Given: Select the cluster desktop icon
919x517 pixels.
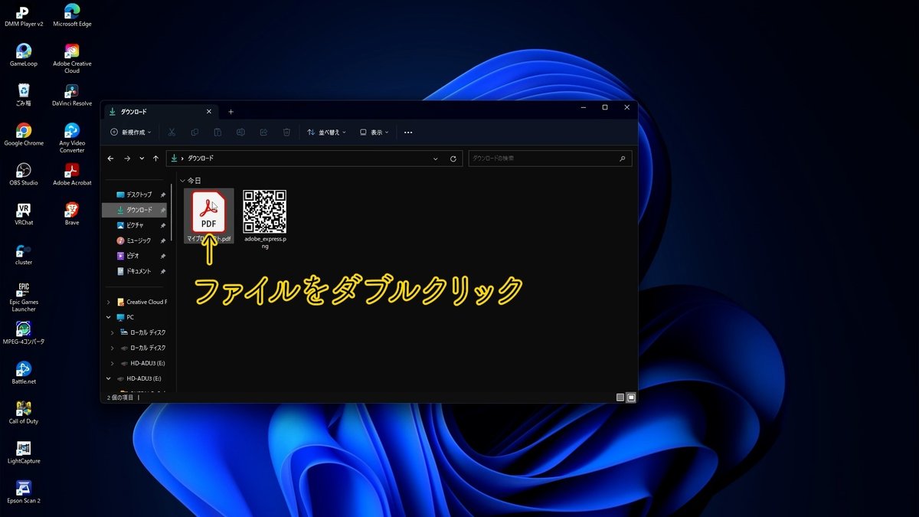Looking at the screenshot, I should click(x=24, y=254).
